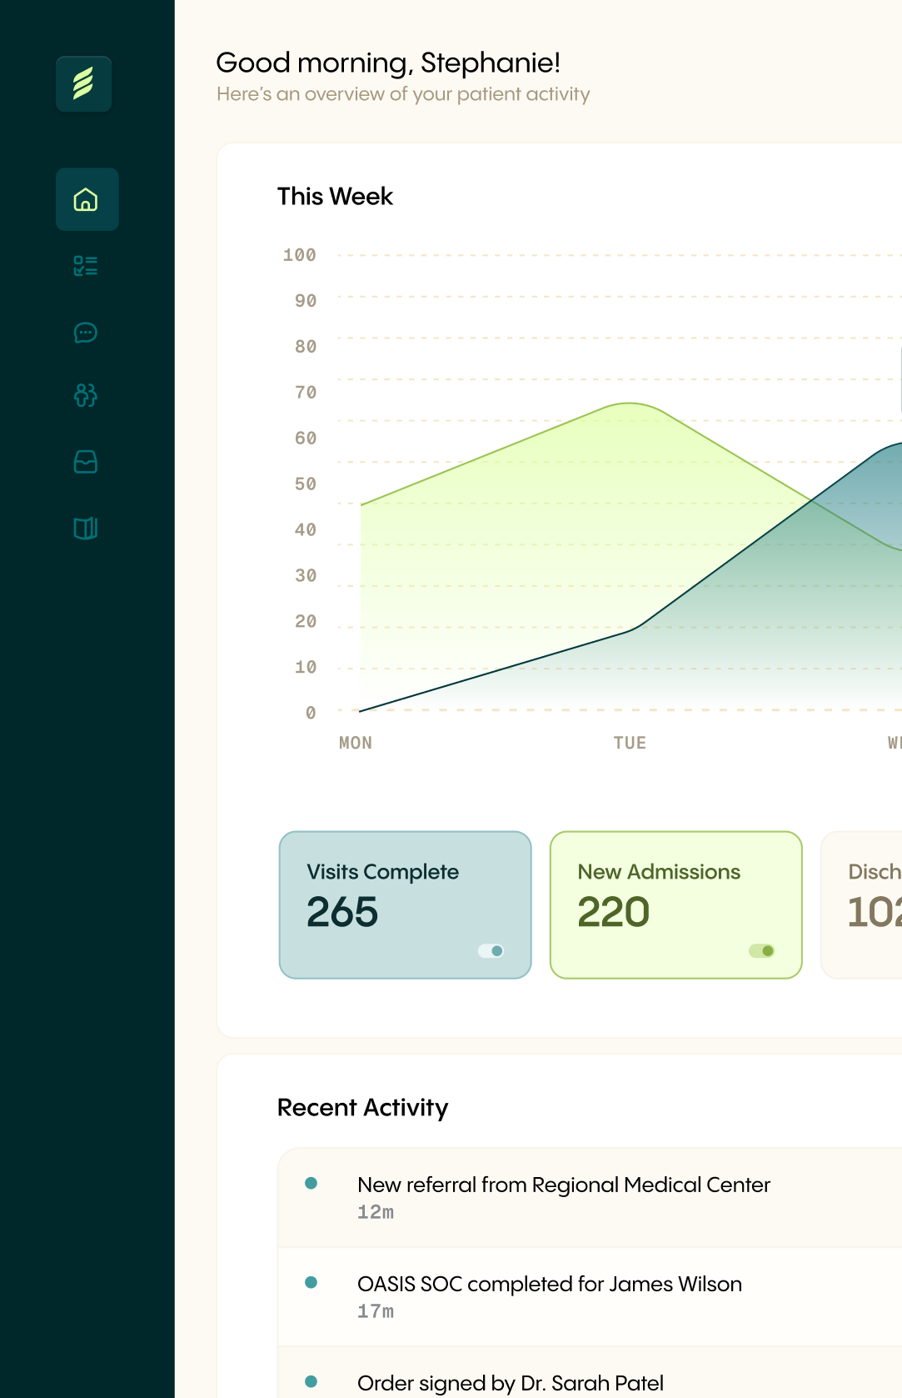Select the Visits Complete card
Image resolution: width=902 pixels, height=1398 pixels.
(x=405, y=904)
